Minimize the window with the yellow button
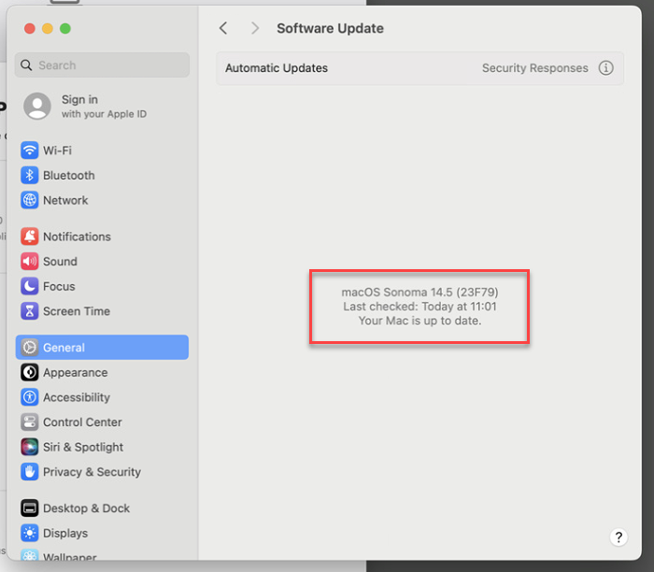Image resolution: width=654 pixels, height=572 pixels. (48, 28)
